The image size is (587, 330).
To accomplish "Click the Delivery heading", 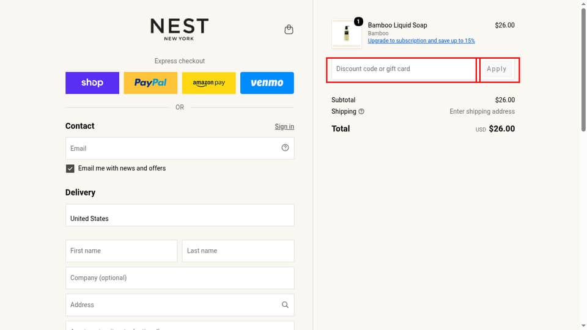I will tap(80, 193).
